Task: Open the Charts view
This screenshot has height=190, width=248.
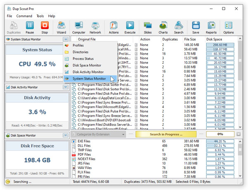Action: (163, 28)
